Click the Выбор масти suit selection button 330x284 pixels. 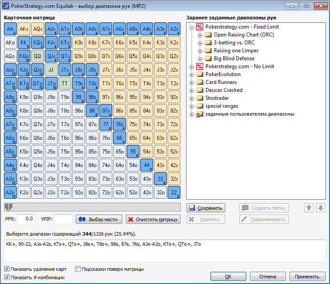tap(99, 219)
